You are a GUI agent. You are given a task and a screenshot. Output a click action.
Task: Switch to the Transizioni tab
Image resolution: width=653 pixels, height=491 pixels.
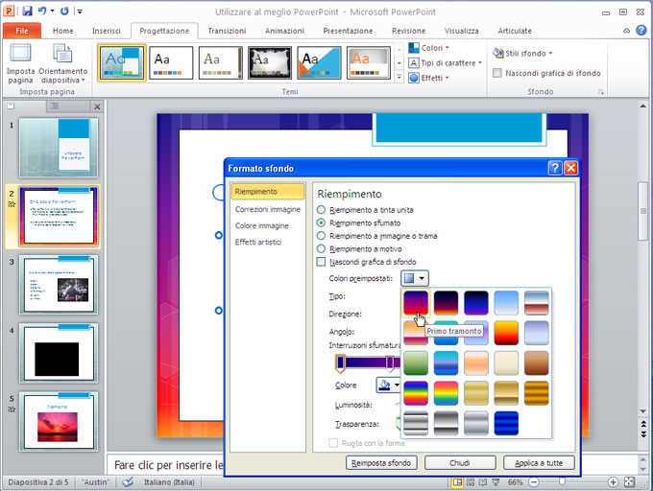click(x=227, y=31)
